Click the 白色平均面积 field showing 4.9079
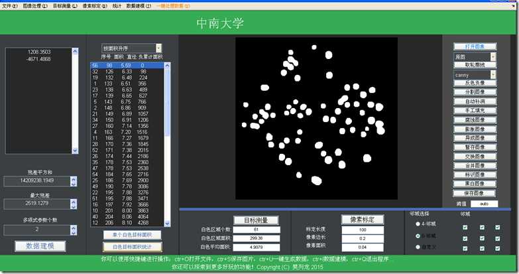The width and height of the screenshot is (519, 274). pos(256,247)
